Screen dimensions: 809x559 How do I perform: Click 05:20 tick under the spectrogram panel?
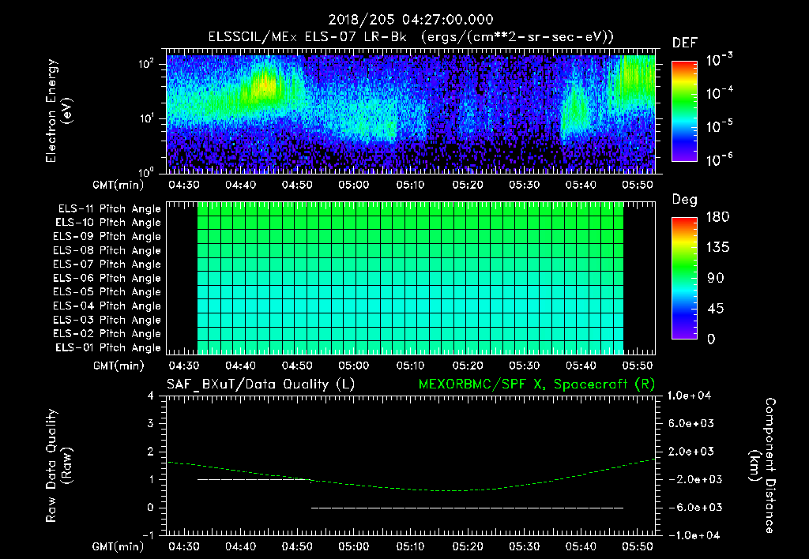(468, 185)
